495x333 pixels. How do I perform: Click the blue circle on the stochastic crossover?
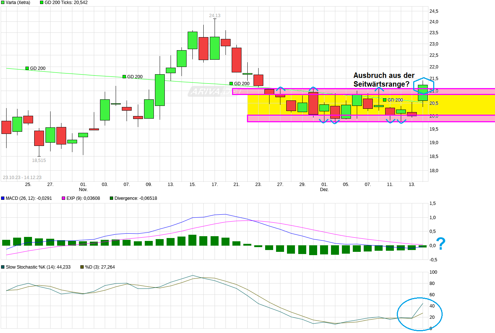point(419,313)
